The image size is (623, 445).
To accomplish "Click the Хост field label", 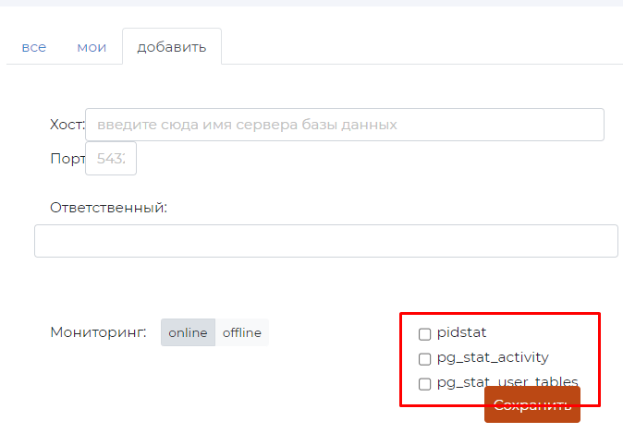I will [x=67, y=125].
